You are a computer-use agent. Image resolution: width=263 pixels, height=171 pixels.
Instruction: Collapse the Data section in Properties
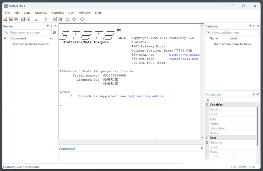(x=207, y=138)
